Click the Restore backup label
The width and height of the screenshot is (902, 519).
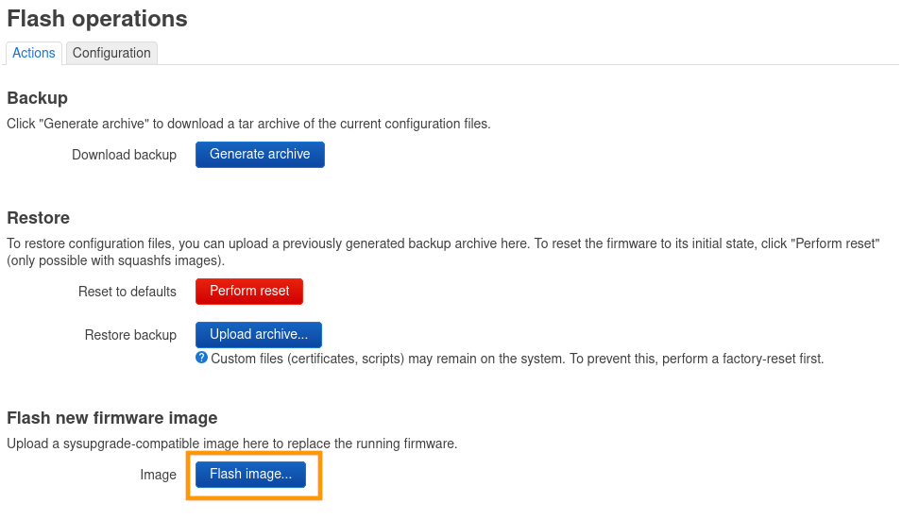click(130, 335)
